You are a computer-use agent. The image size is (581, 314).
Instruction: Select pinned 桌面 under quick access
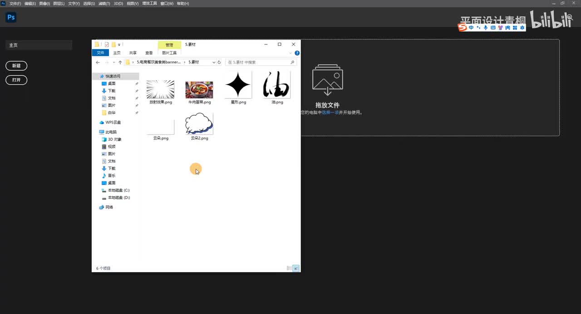click(112, 83)
